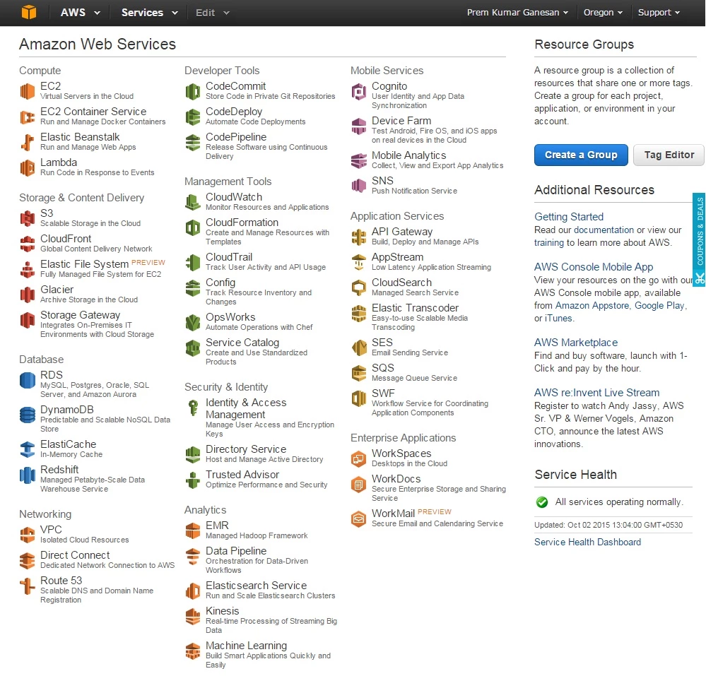
Task: Open the Google Play link
Action: pyautogui.click(x=659, y=305)
